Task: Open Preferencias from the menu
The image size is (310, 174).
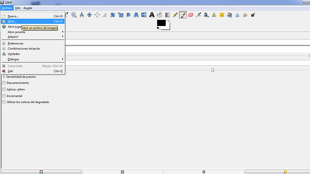Action: (33, 44)
